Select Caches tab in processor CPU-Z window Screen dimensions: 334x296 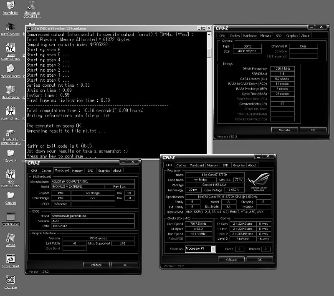181,165
